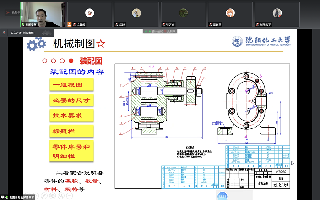The height and width of the screenshot is (200, 320).
Task: Select the first empty circle bullet before 装配图
Action: coord(44,61)
